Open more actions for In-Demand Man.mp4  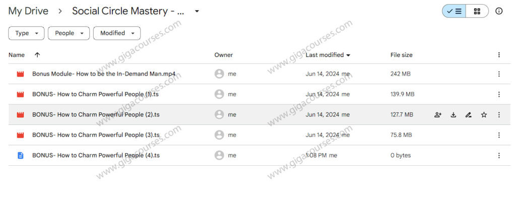(499, 74)
